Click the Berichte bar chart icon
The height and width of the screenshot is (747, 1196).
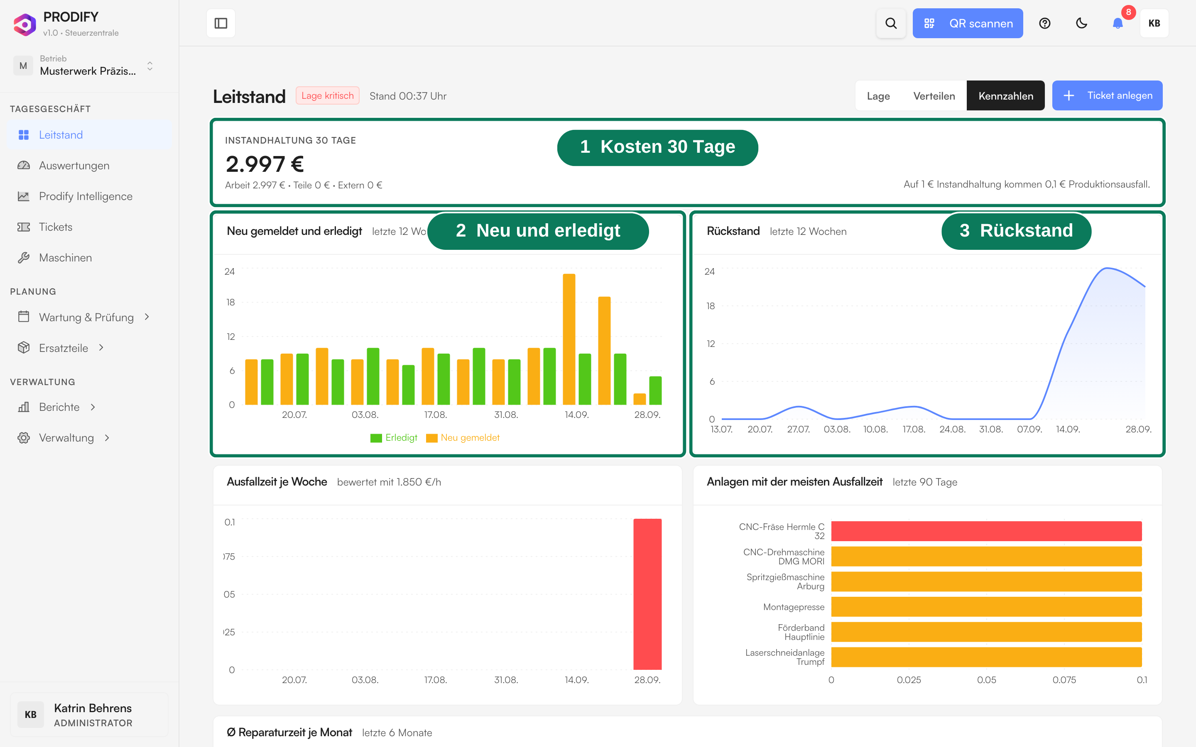pos(23,407)
